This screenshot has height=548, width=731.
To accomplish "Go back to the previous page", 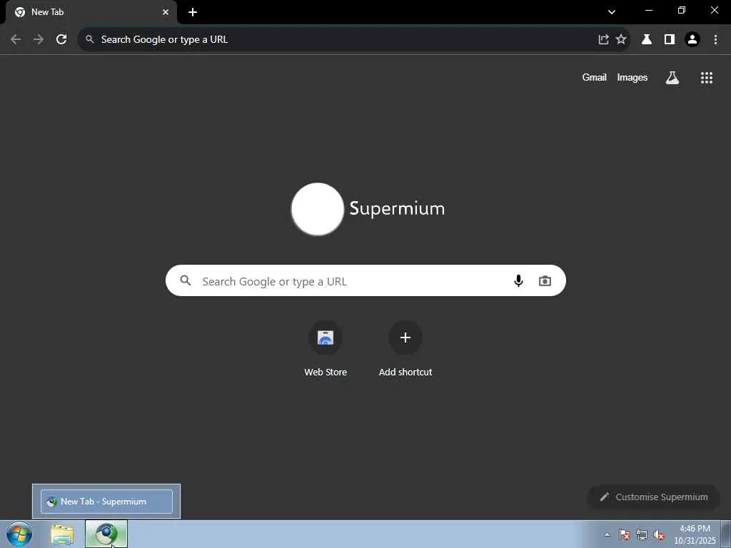I will click(x=16, y=39).
